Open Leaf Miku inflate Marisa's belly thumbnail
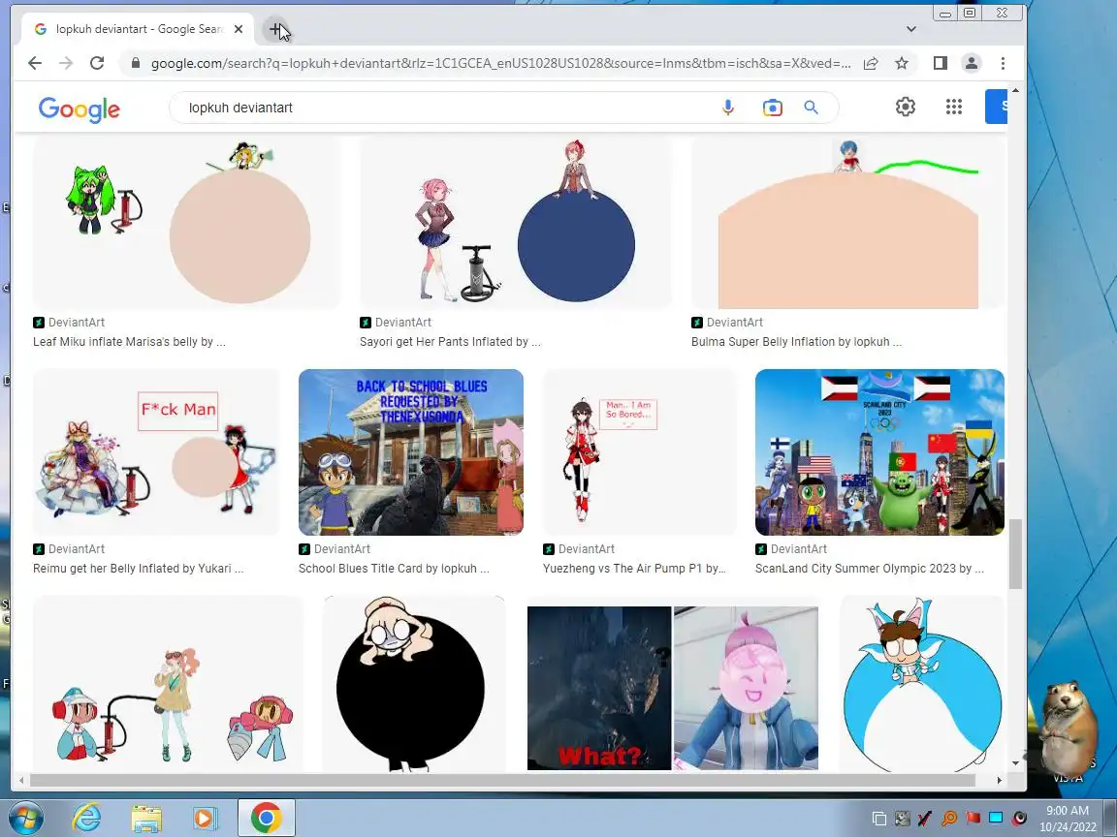Screen dimensions: 1117x837 click(186, 224)
